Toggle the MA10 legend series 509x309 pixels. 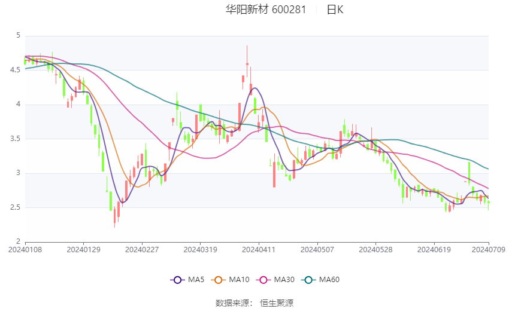(x=230, y=280)
